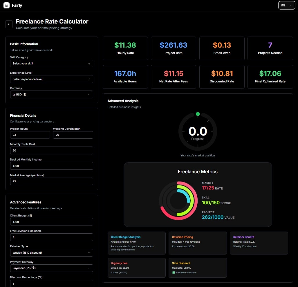Click the Final Optimized Rate card
298x287 pixels.
(x=270, y=77)
